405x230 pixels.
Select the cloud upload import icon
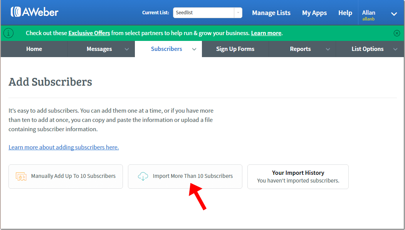(x=143, y=176)
